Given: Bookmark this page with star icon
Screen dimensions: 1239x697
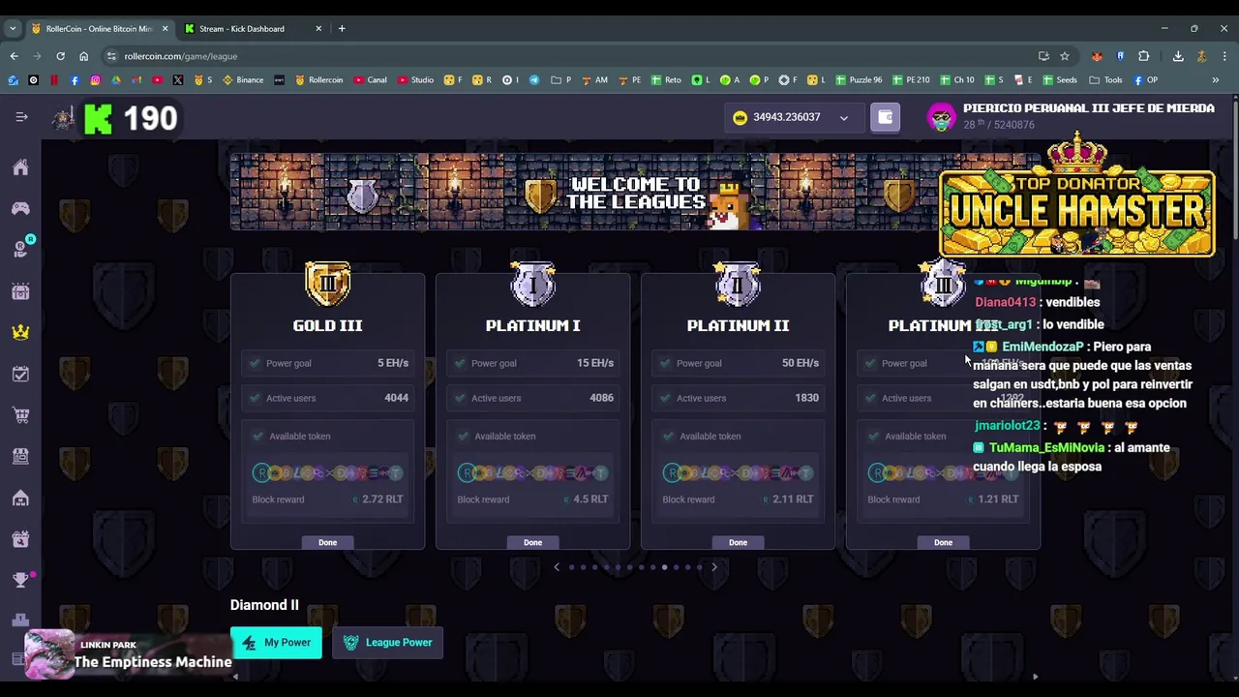Looking at the screenshot, I should [1065, 56].
